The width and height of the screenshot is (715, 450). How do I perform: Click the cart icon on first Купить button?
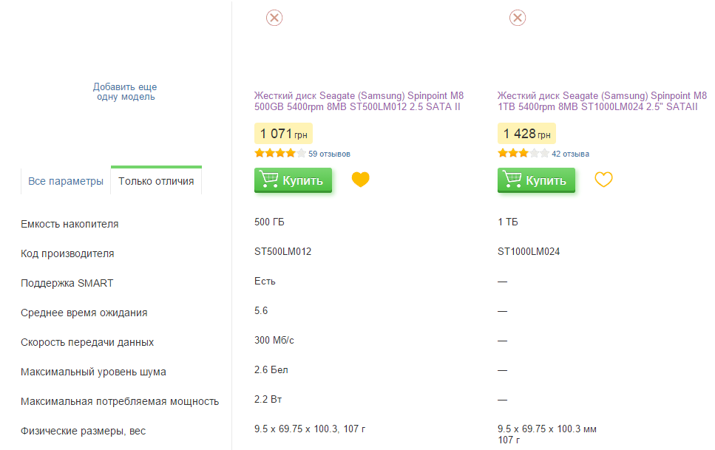(268, 179)
